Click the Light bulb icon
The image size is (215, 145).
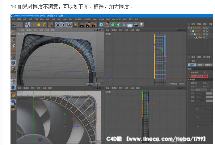pyautogui.click(x=142, y=25)
